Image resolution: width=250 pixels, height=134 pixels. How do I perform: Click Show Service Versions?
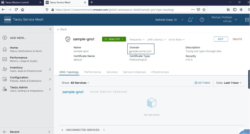[x=108, y=92]
